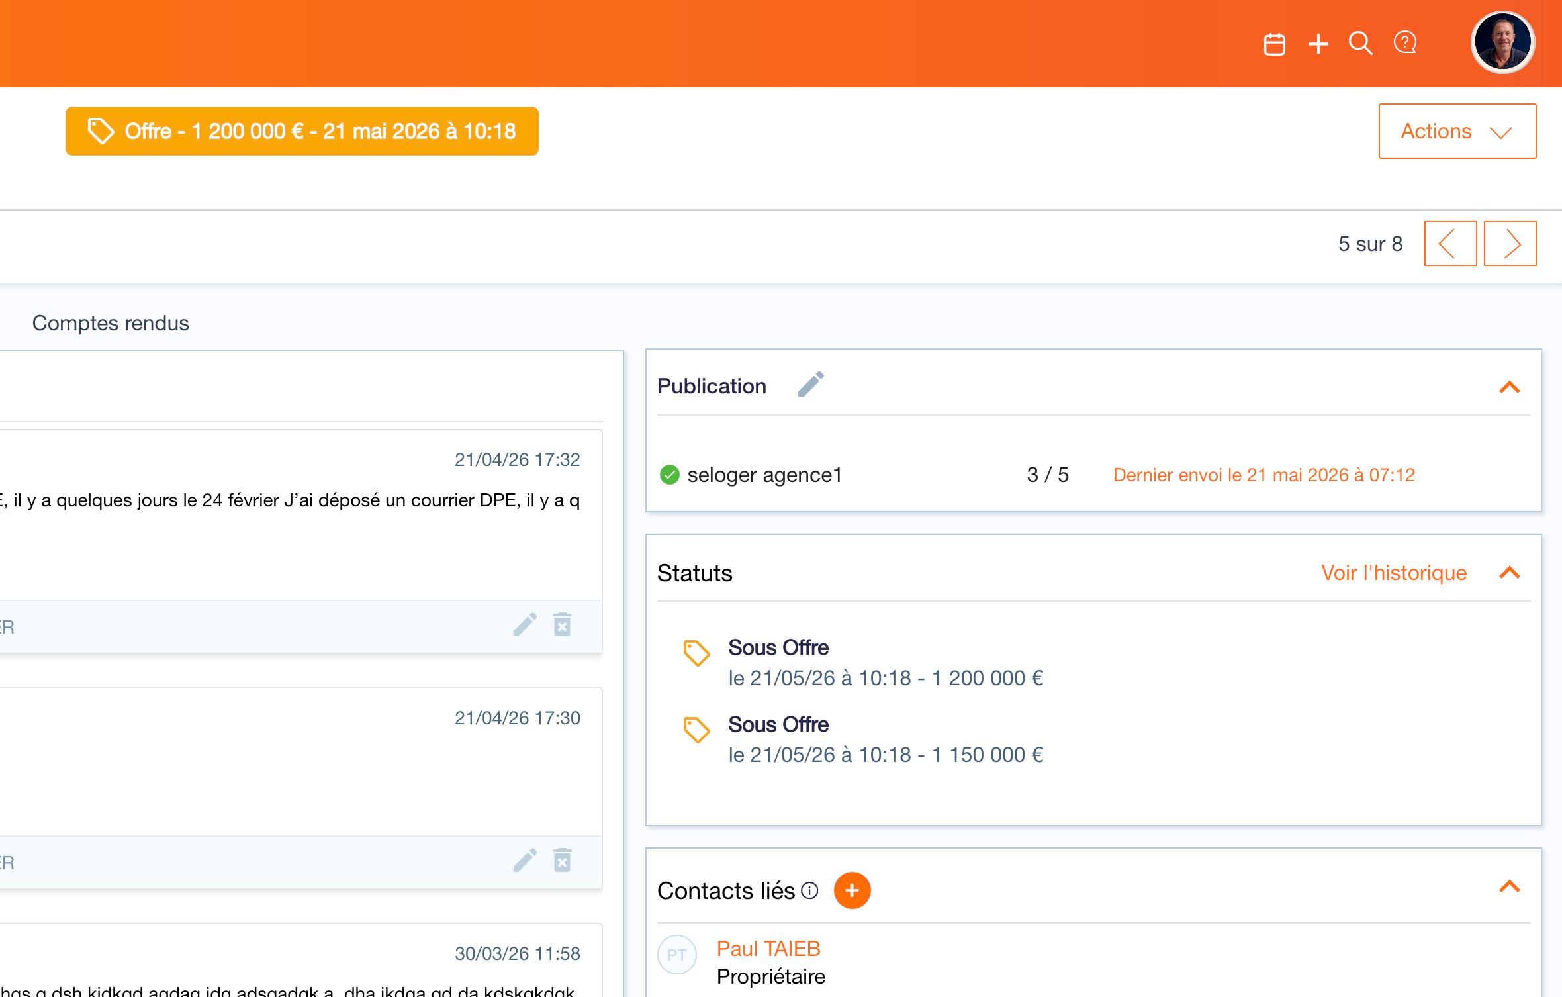Viewport: 1562px width, 997px height.
Task: Click Dernier envoi le 21 mai 2026 text
Action: (1263, 475)
